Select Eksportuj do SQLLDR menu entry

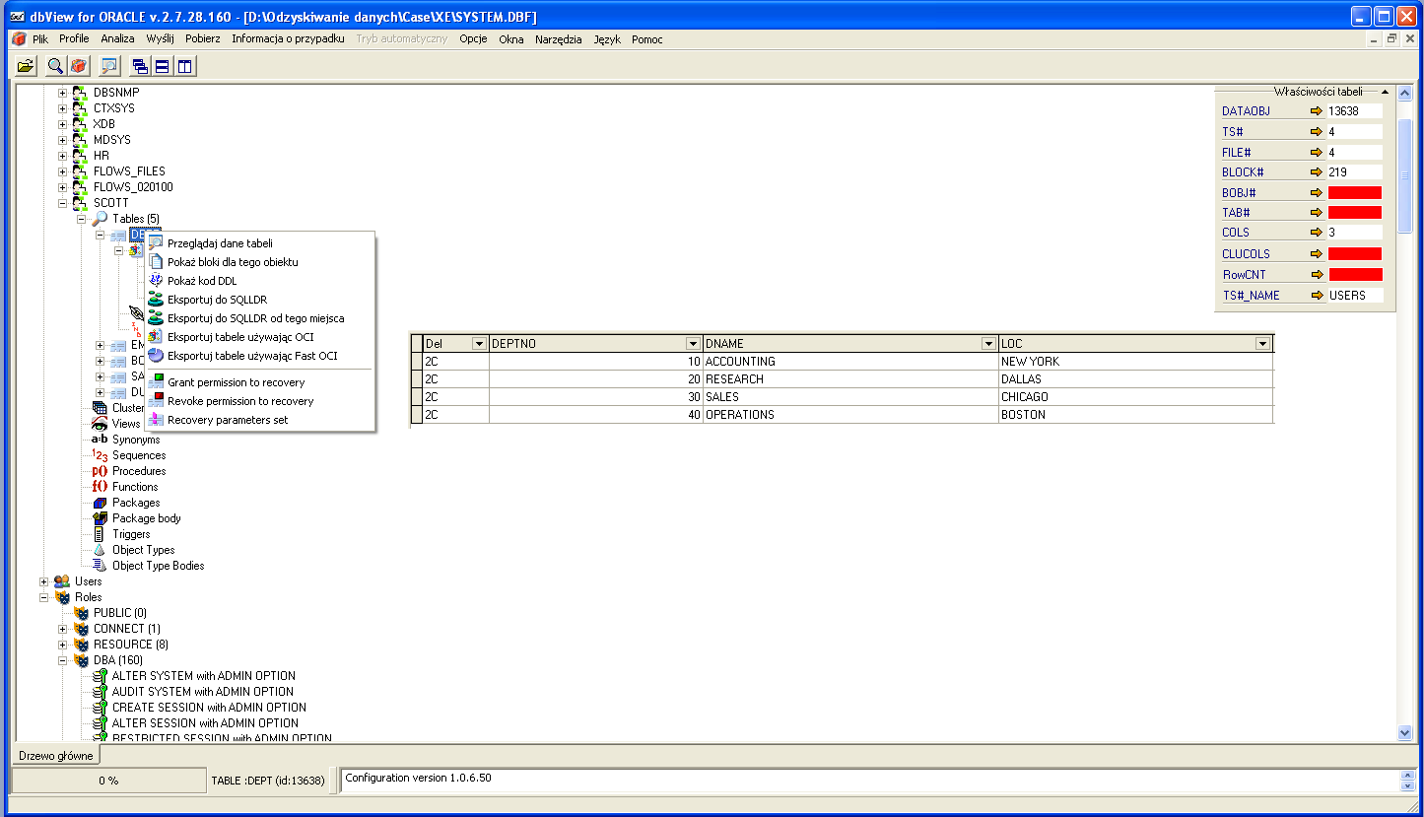pyautogui.click(x=217, y=300)
